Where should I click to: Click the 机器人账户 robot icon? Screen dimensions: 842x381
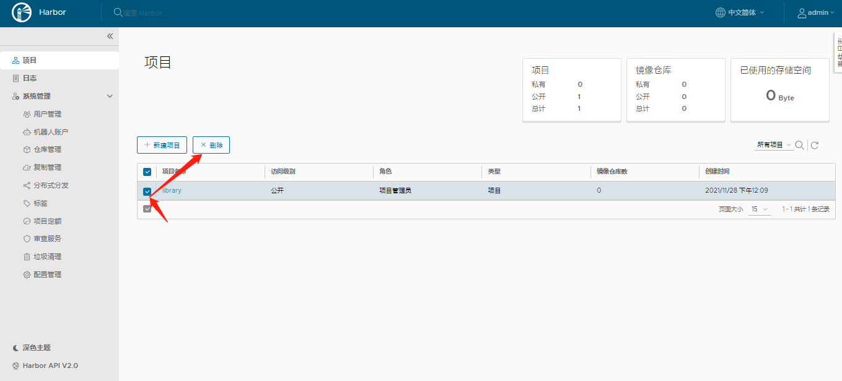[x=27, y=133]
